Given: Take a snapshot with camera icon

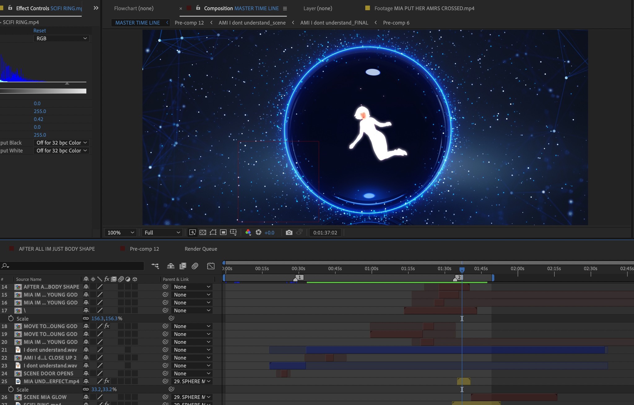Looking at the screenshot, I should [x=289, y=232].
